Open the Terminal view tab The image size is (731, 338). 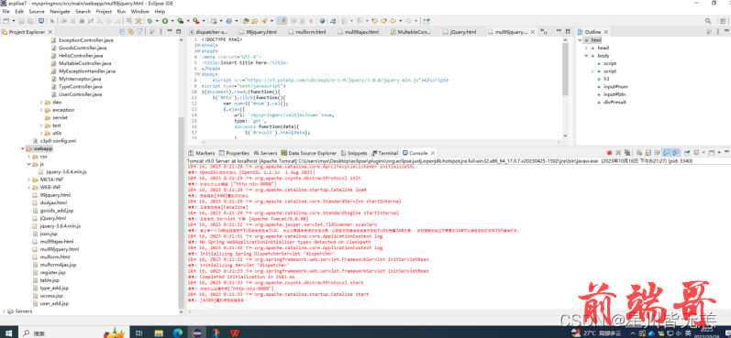pos(384,153)
